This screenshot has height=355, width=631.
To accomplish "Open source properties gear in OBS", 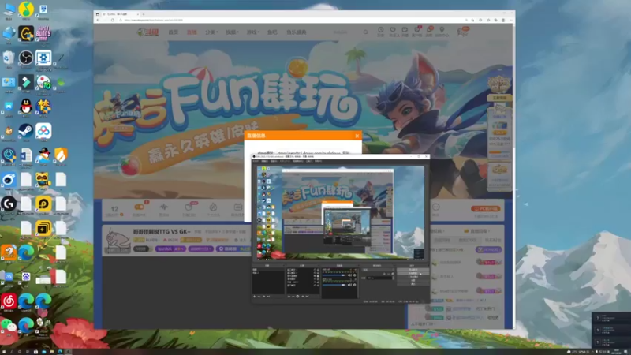I will pyautogui.click(x=297, y=297).
